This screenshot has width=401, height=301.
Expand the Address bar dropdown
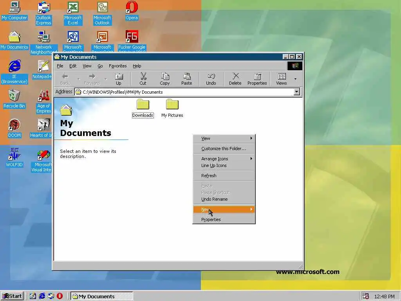tap(297, 92)
